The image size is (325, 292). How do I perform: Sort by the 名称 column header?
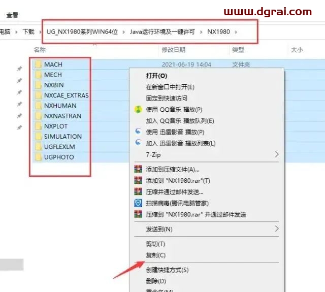coord(40,50)
